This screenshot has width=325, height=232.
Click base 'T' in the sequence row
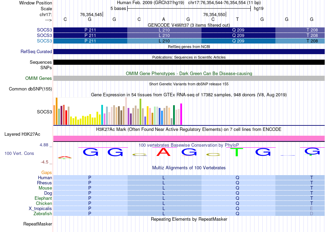[237, 19]
